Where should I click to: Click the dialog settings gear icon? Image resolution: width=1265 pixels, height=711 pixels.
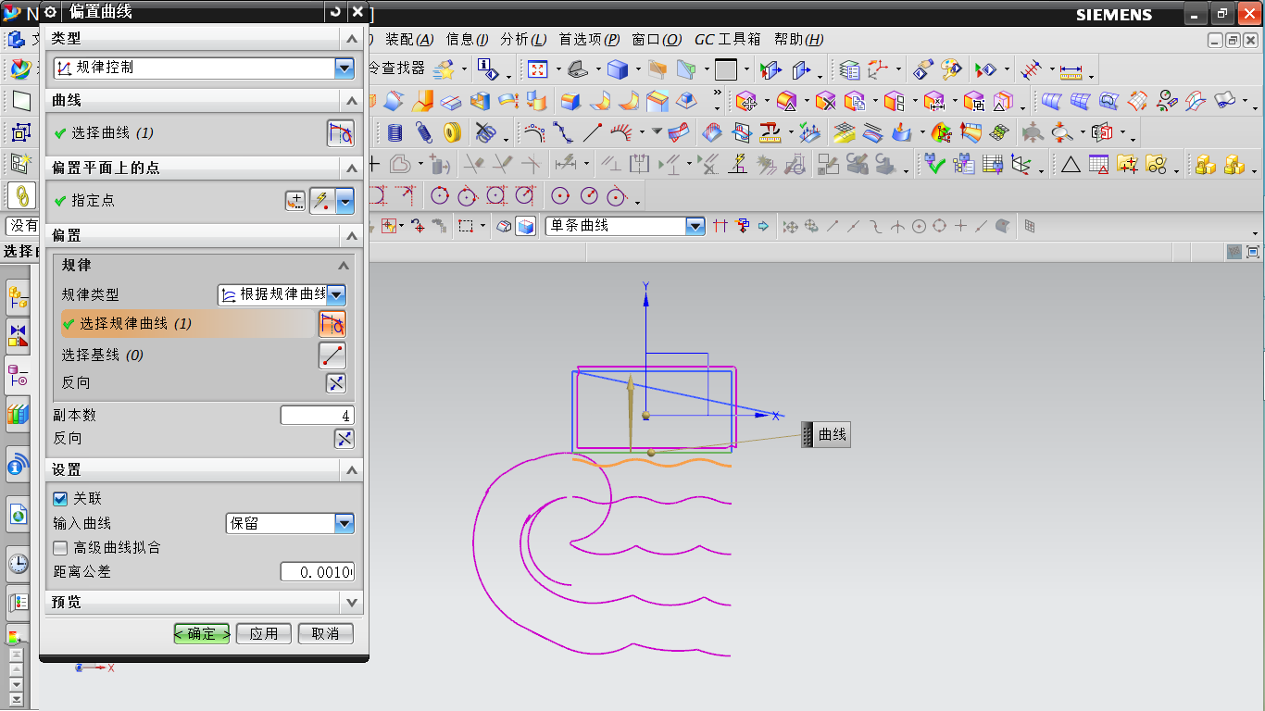(x=51, y=12)
